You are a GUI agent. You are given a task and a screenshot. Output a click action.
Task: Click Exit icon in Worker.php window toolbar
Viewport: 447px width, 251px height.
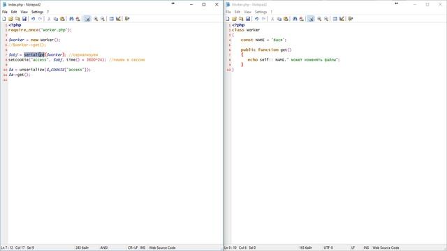pos(351,19)
